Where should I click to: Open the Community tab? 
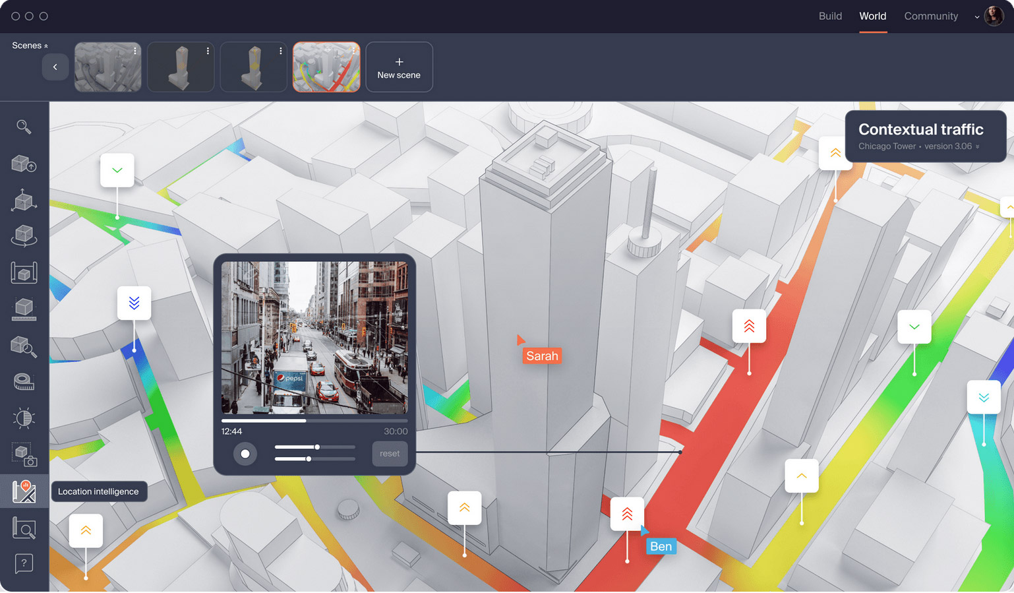click(x=930, y=16)
